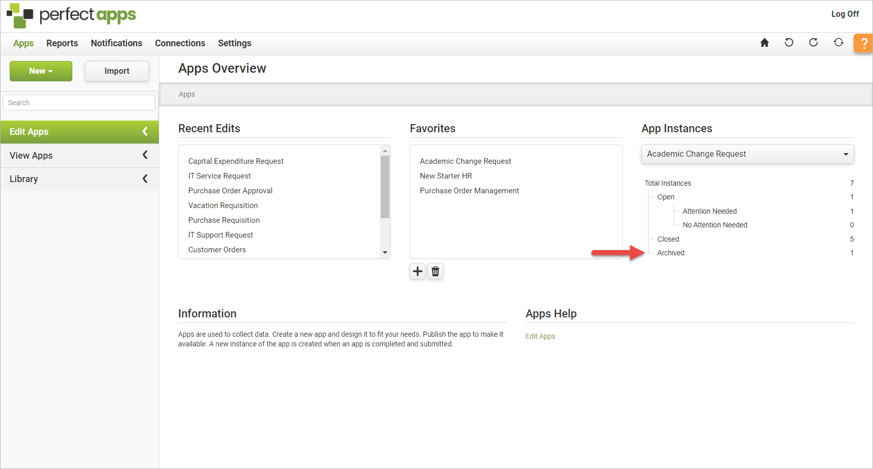Screen dimensions: 873x469
Task: Click the two-arrow refresh sync icon
Action: click(838, 43)
